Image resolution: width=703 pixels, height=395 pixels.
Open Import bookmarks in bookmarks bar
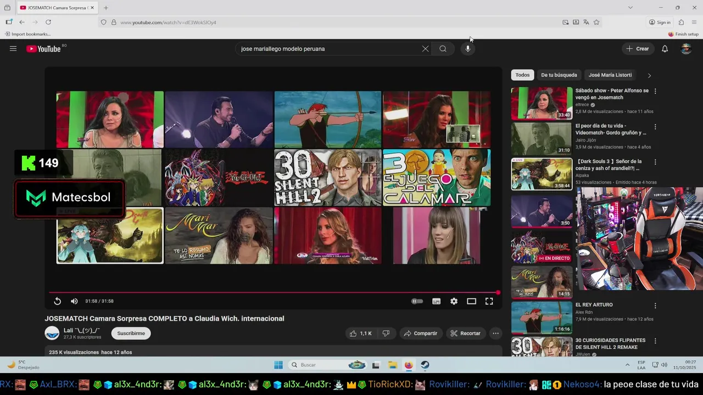click(x=28, y=34)
